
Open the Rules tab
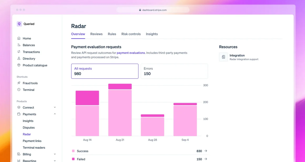click(112, 34)
